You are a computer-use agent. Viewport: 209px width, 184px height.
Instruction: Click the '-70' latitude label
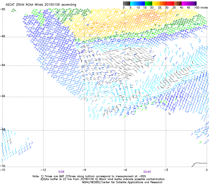3,166
